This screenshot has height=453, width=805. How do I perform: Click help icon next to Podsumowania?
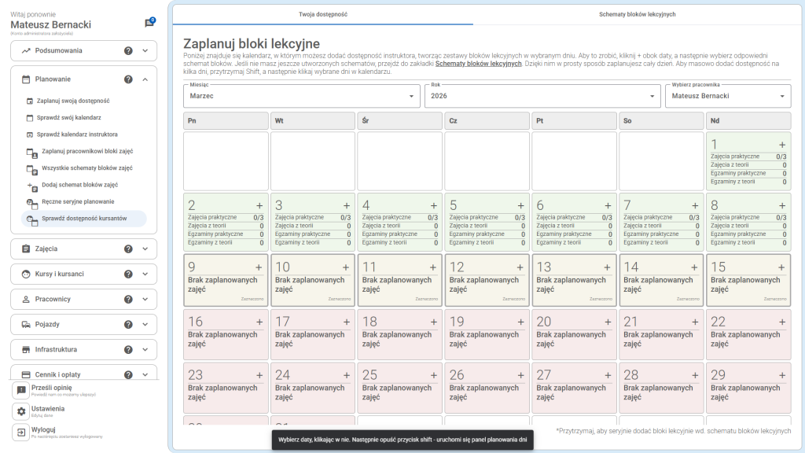click(128, 50)
